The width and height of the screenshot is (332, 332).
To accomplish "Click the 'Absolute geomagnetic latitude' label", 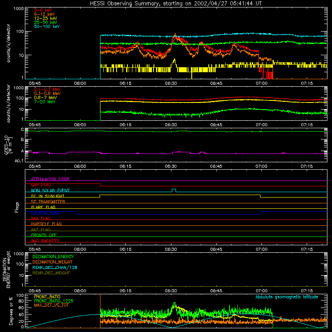I will [x=287, y=297].
